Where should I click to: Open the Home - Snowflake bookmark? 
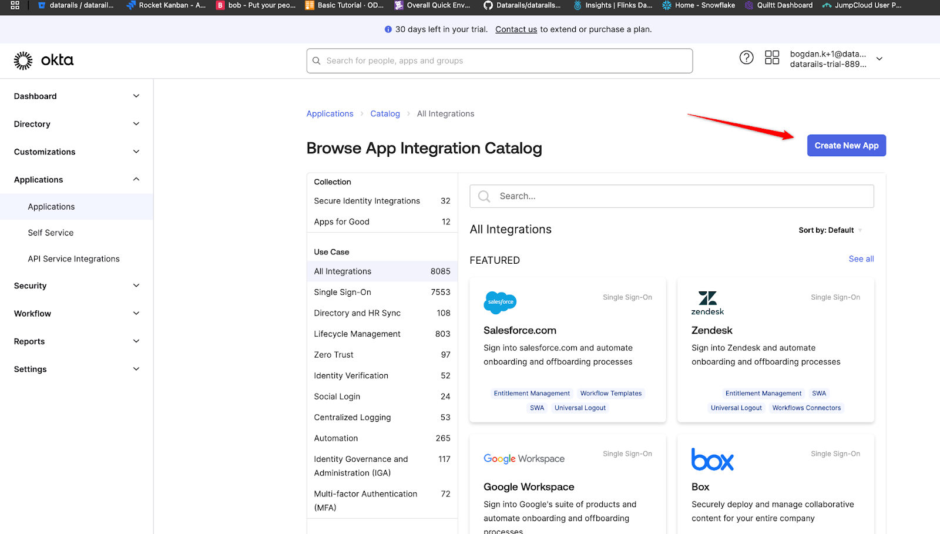coord(699,5)
